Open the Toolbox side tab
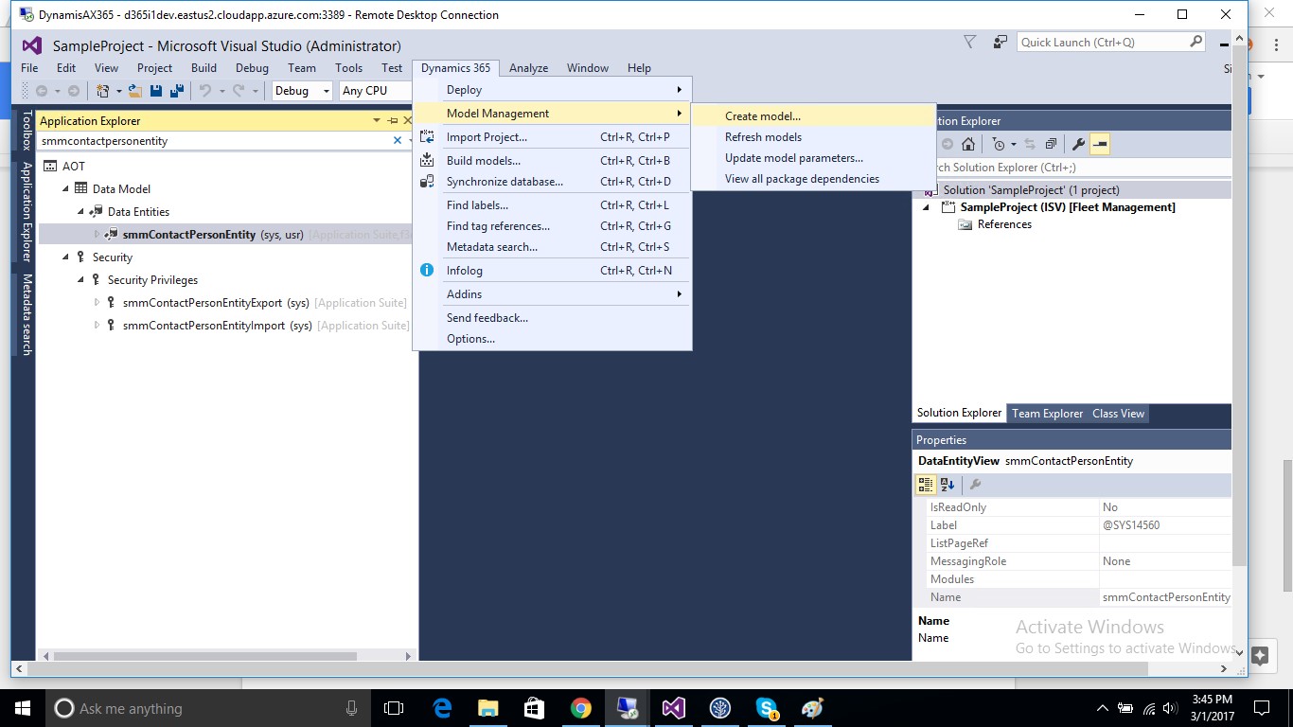The height and width of the screenshot is (727, 1293). (27, 131)
